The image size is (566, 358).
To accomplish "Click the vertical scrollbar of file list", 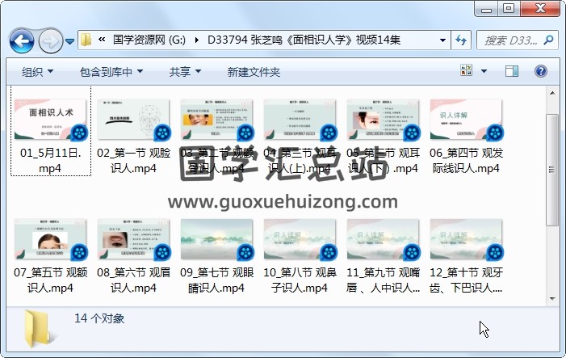I will click(552, 170).
